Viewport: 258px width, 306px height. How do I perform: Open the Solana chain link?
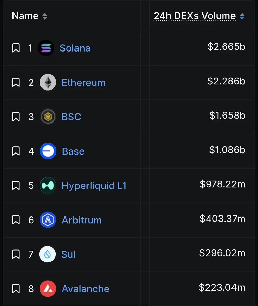point(75,48)
